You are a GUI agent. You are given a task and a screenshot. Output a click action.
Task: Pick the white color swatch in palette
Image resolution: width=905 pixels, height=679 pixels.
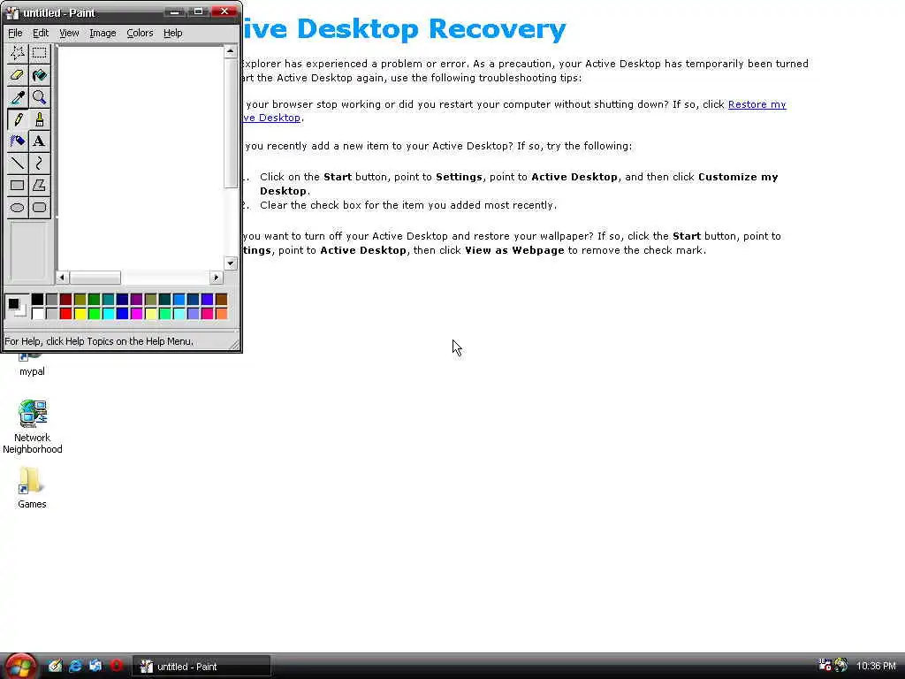click(37, 314)
